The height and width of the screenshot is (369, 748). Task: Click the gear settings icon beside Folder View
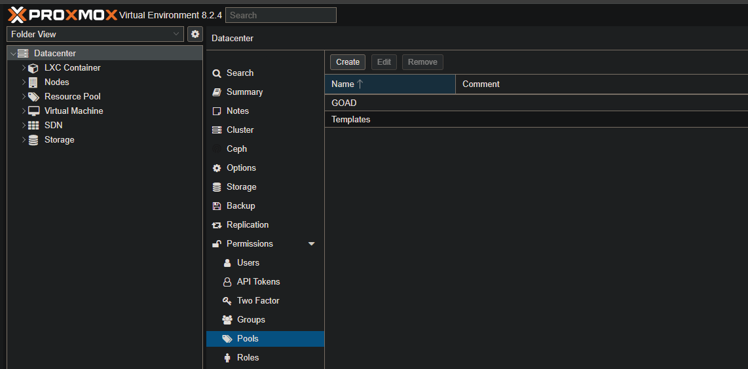click(195, 34)
